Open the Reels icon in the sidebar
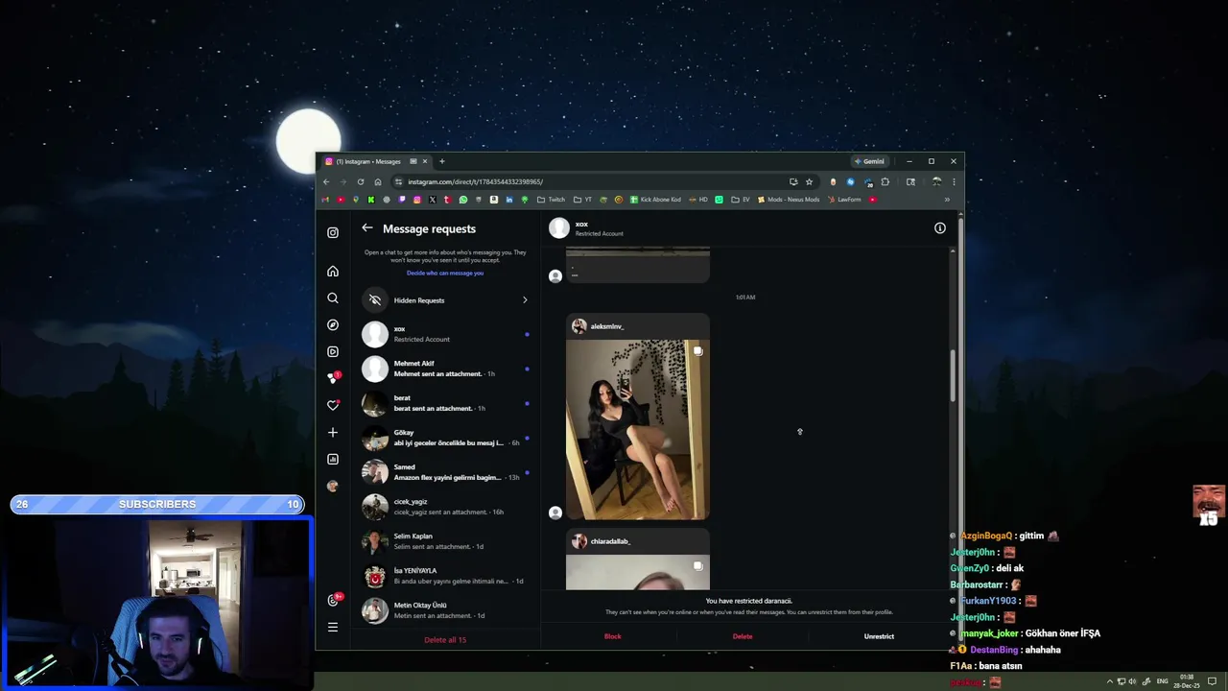1228x691 pixels. (333, 351)
